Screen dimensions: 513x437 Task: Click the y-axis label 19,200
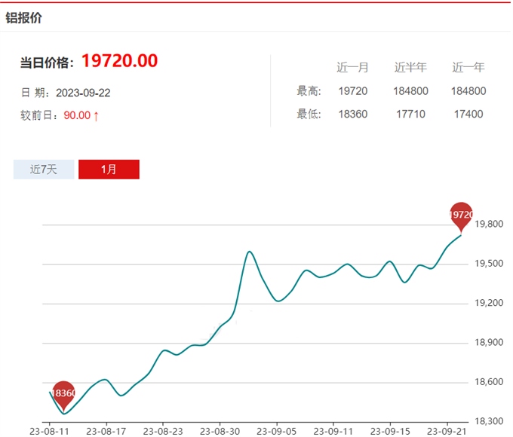[x=489, y=303]
